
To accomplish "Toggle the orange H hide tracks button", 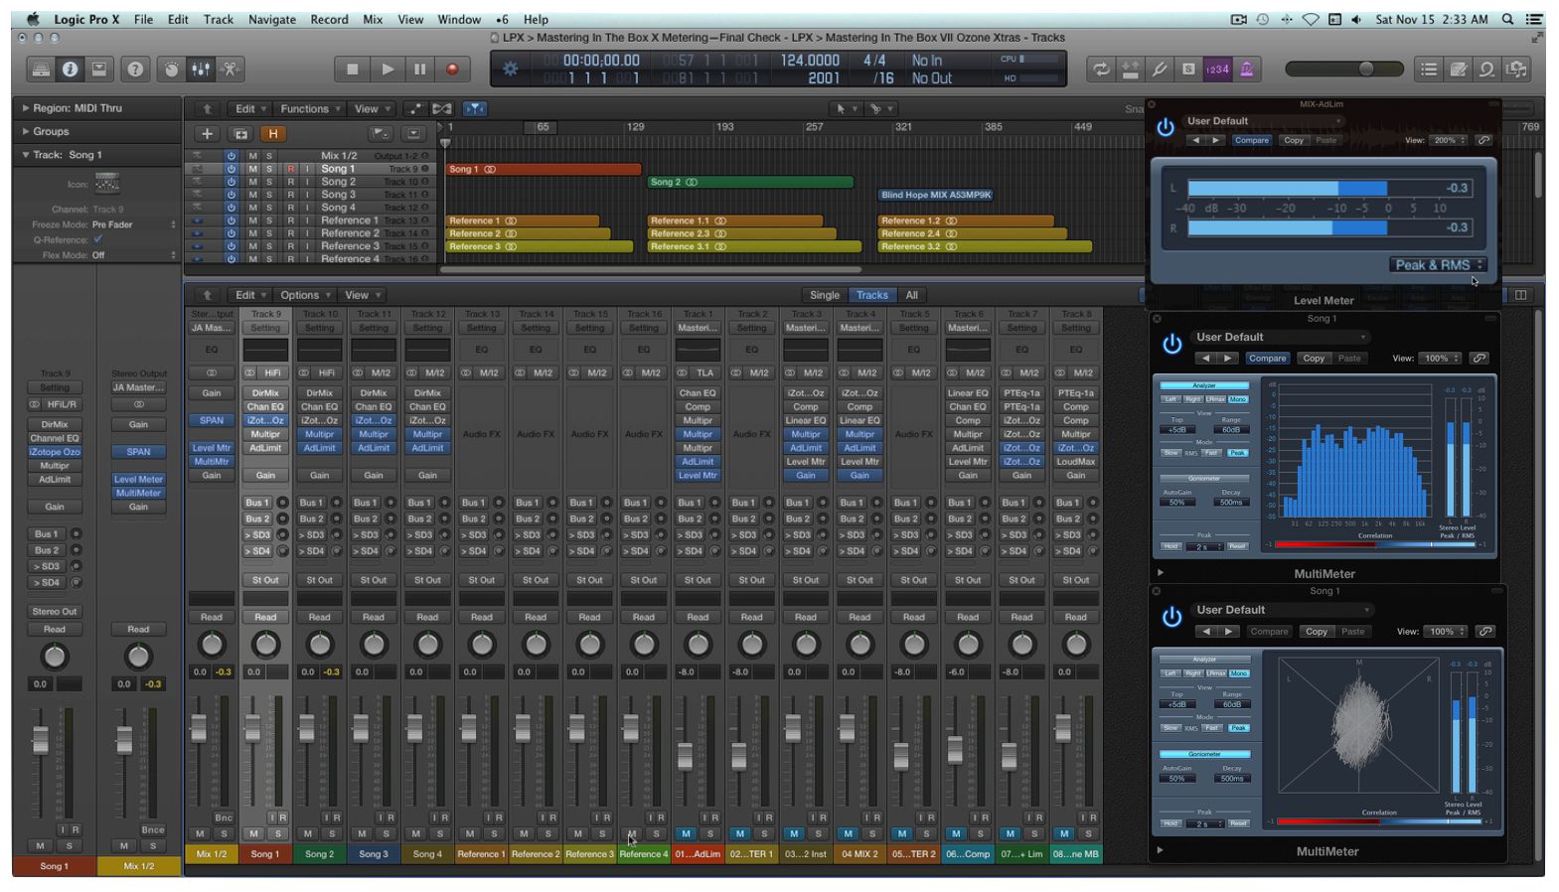I will (x=272, y=133).
